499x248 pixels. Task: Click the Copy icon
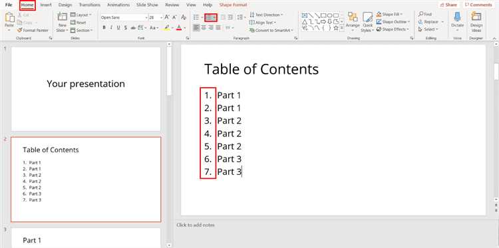click(x=20, y=23)
